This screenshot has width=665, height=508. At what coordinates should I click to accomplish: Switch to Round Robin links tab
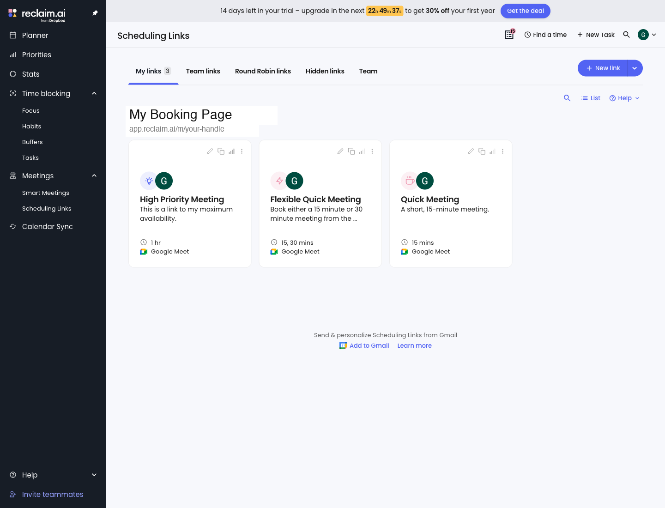point(263,71)
